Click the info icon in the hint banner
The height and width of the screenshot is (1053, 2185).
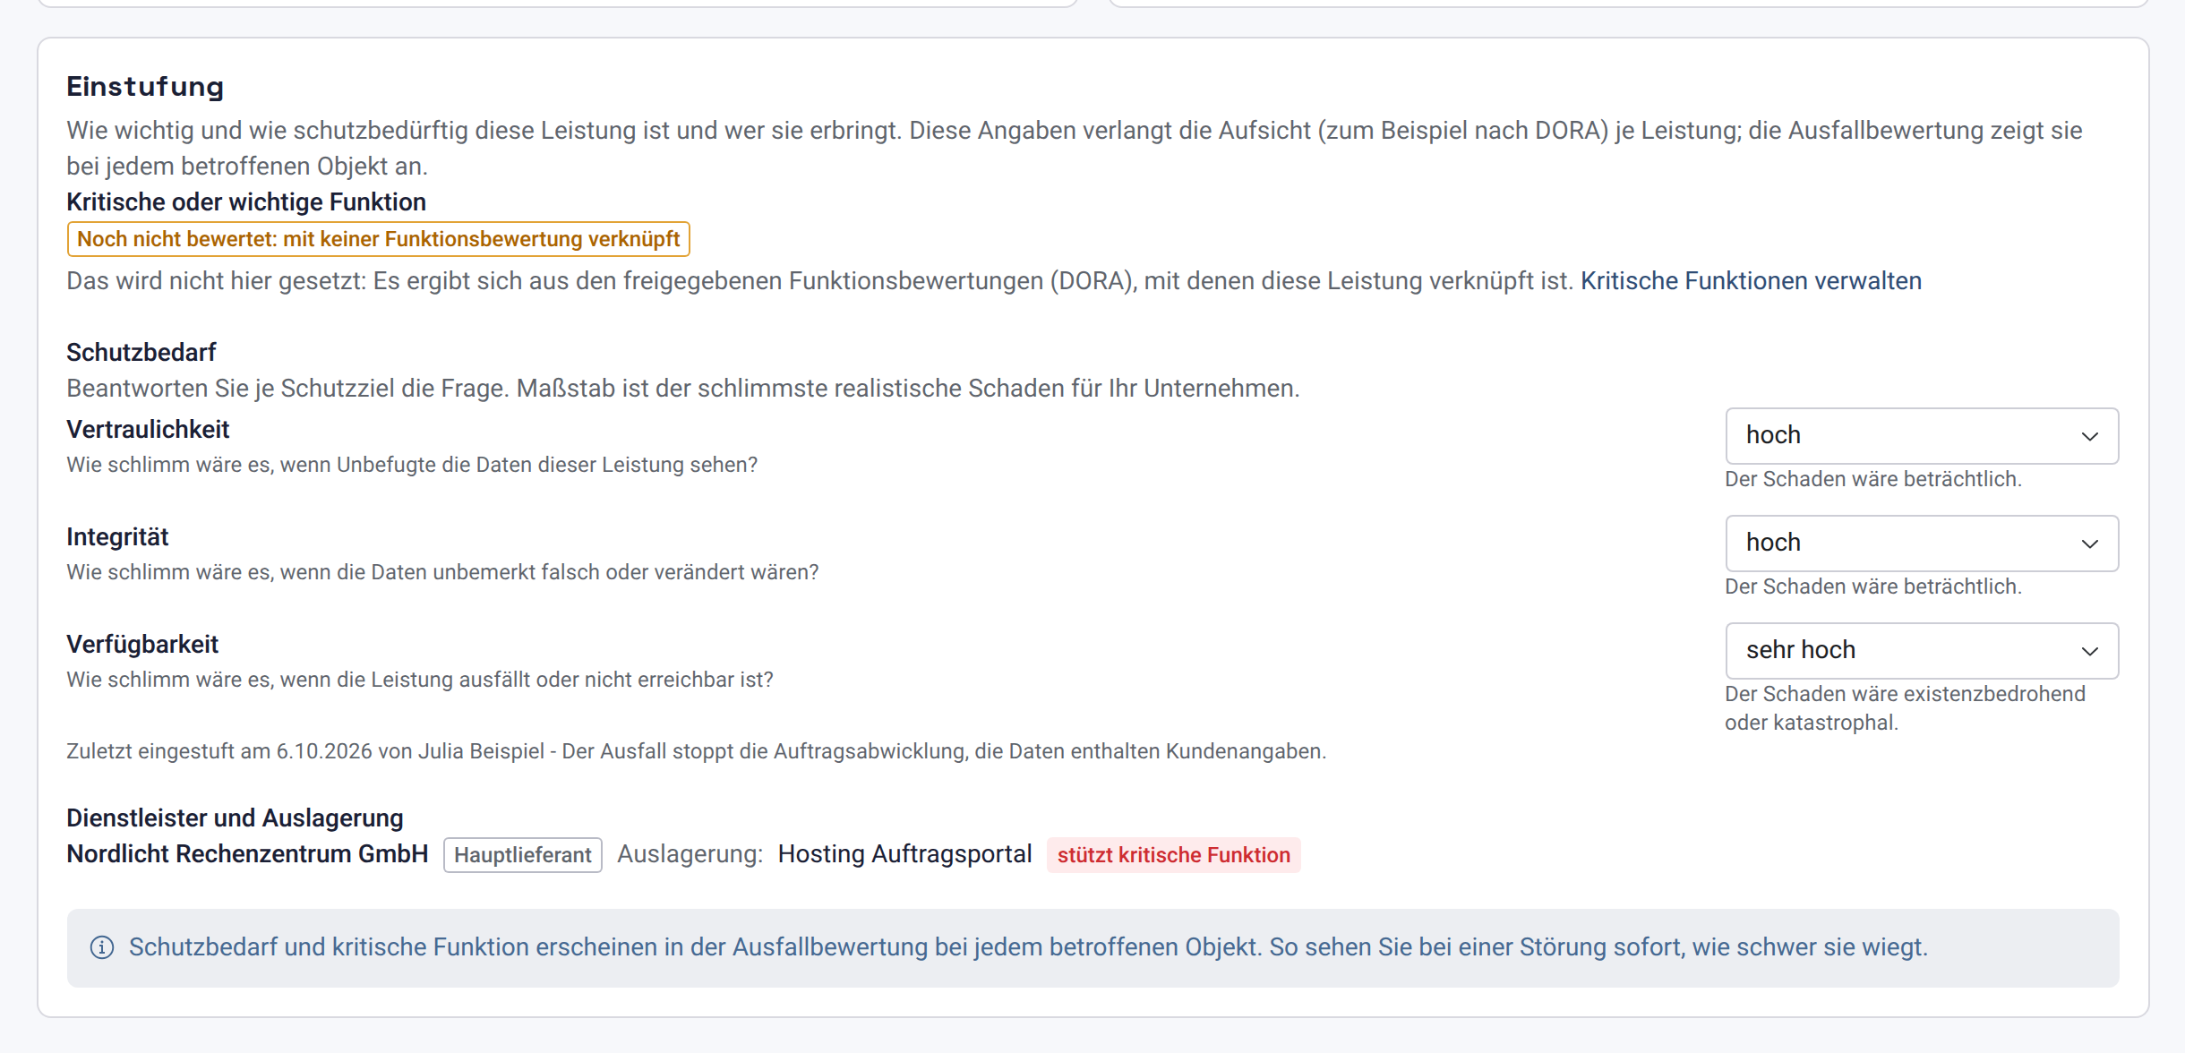102,947
